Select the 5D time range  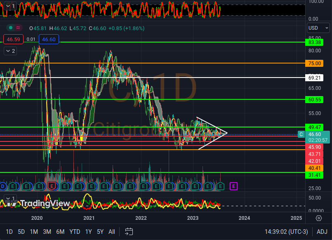(x=21, y=232)
